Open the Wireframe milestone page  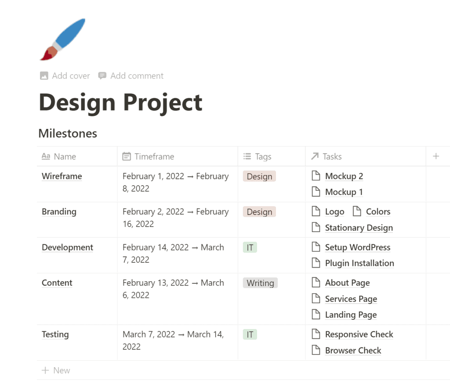pos(62,176)
